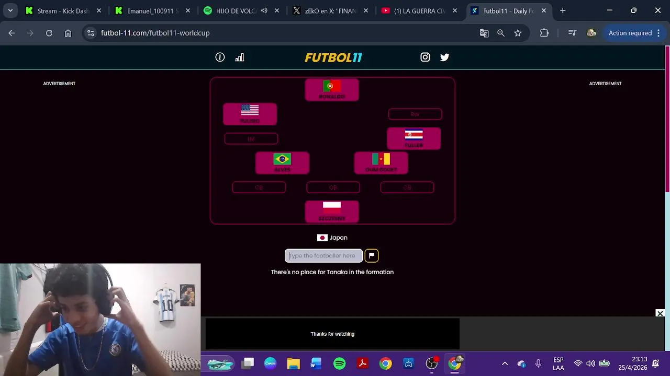Click the rightmost empty CB slot
Viewport: 670px width, 376px height.
(x=407, y=187)
